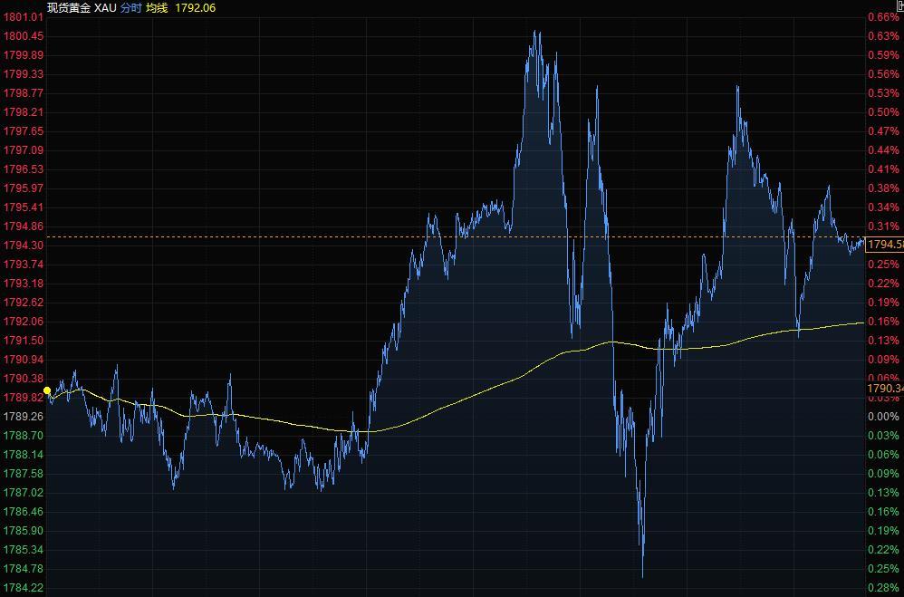Image resolution: width=904 pixels, height=597 pixels.
Task: Click the 1784.22 bottom price axis label
Action: 24,588
